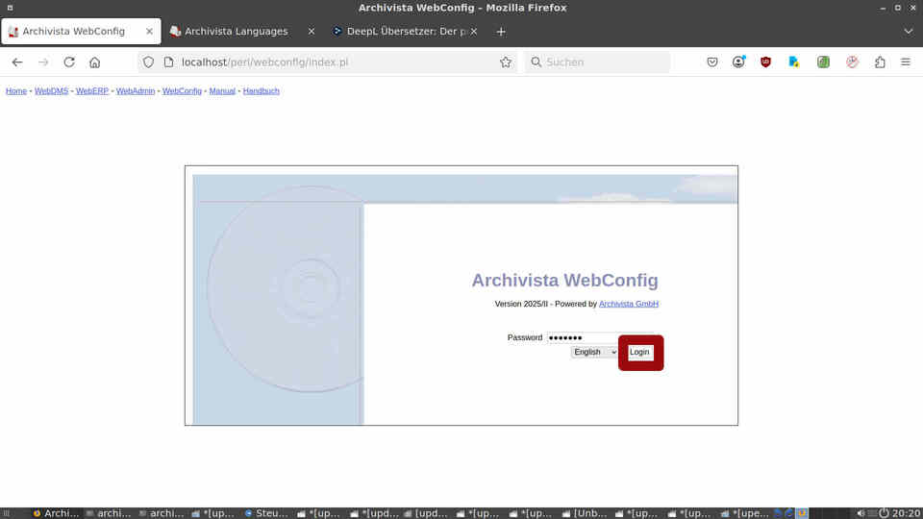Screen dimensions: 923x519
Task: Click the 20:20 clock in taskbar
Action: (906, 513)
